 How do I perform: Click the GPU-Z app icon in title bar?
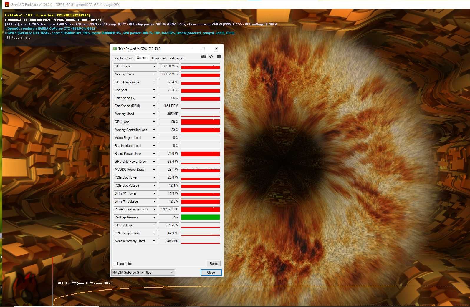115,49
